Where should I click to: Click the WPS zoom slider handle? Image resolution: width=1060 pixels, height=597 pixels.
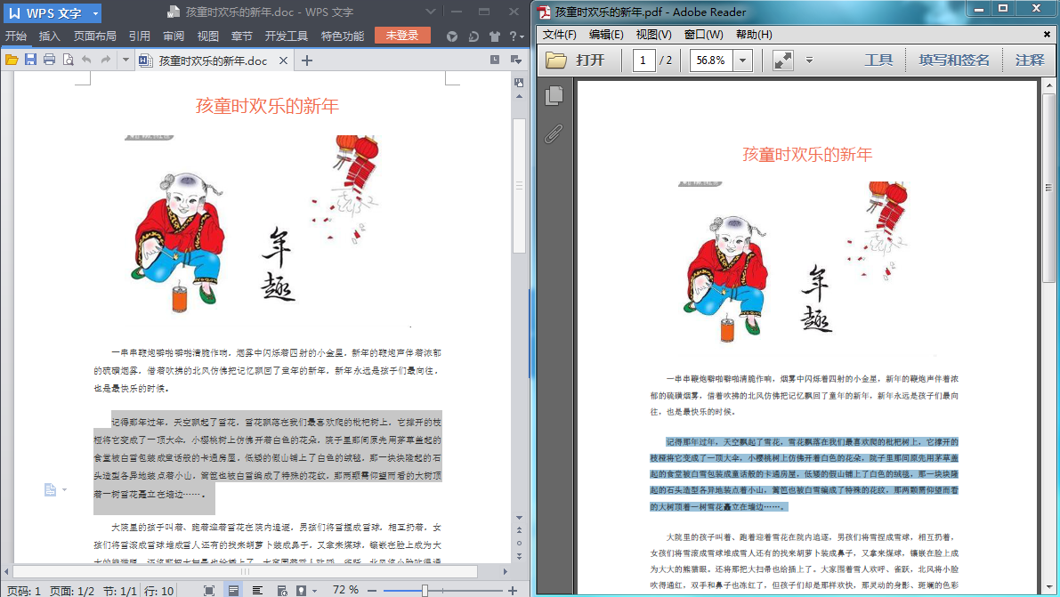425,590
